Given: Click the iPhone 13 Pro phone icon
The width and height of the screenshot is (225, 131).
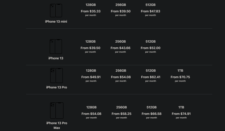Looking at the screenshot, I should click(x=56, y=76).
